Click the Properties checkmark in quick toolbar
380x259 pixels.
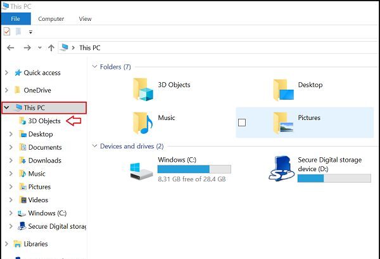[7, 31]
